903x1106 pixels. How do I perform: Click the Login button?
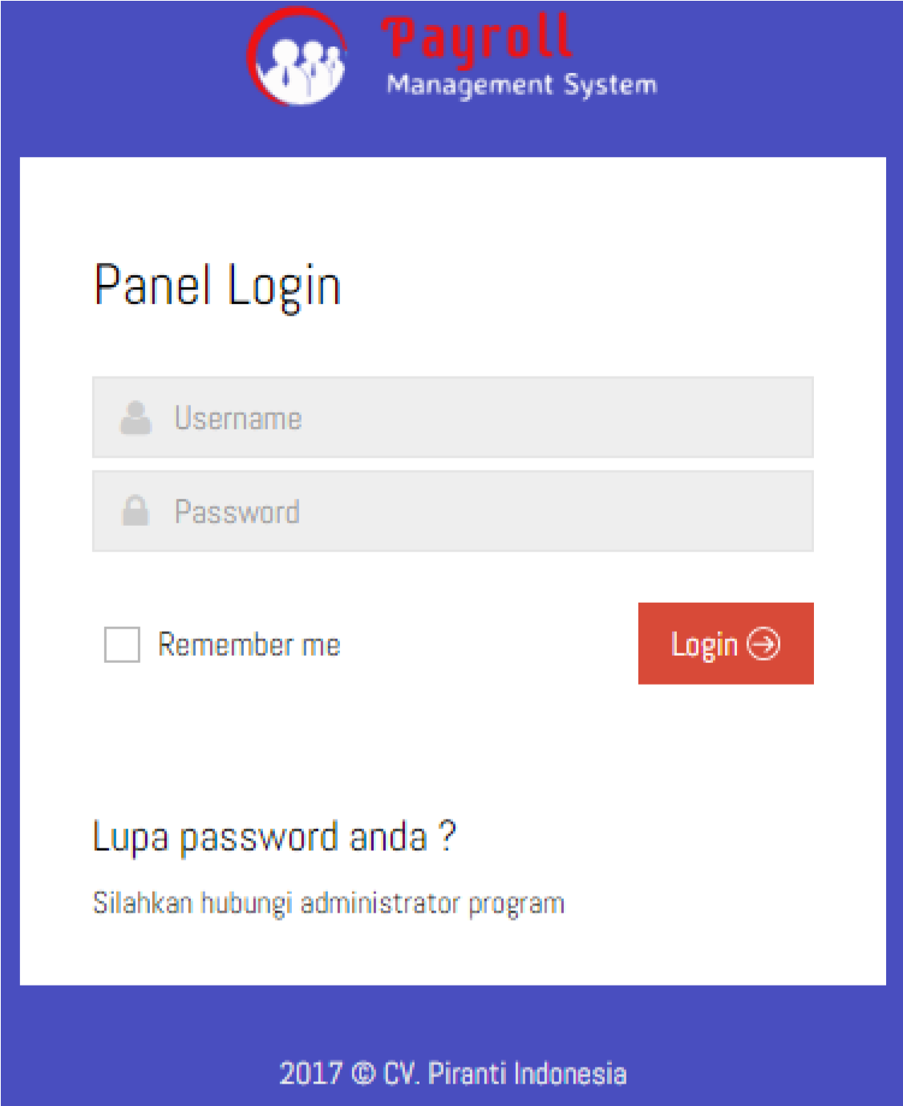pyautogui.click(x=724, y=643)
